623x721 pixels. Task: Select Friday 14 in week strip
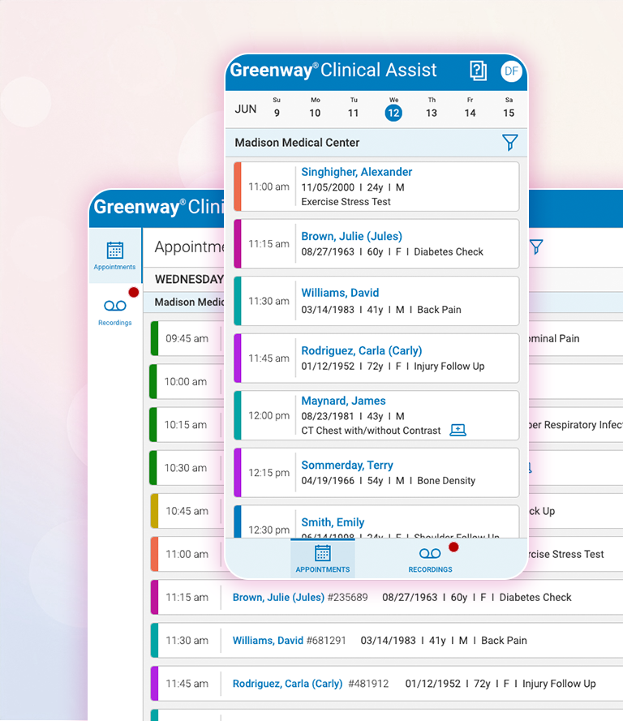point(470,112)
